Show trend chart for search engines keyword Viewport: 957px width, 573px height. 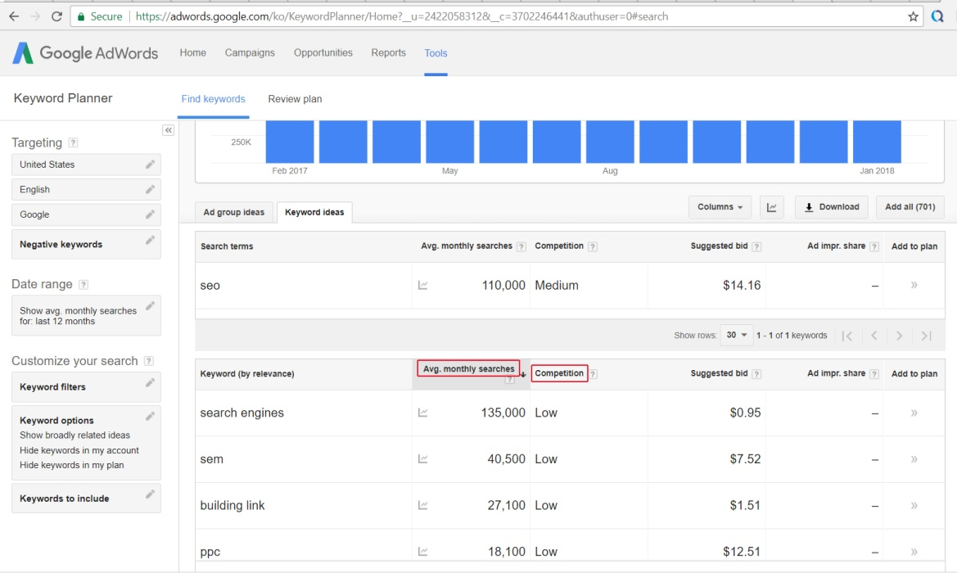pos(422,413)
